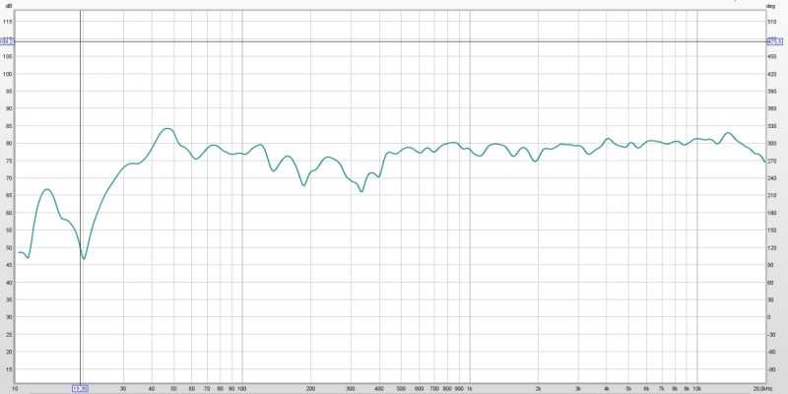788x394 pixels.
Task: Click the curve's deep notch beside the cursor
Action: [x=84, y=258]
